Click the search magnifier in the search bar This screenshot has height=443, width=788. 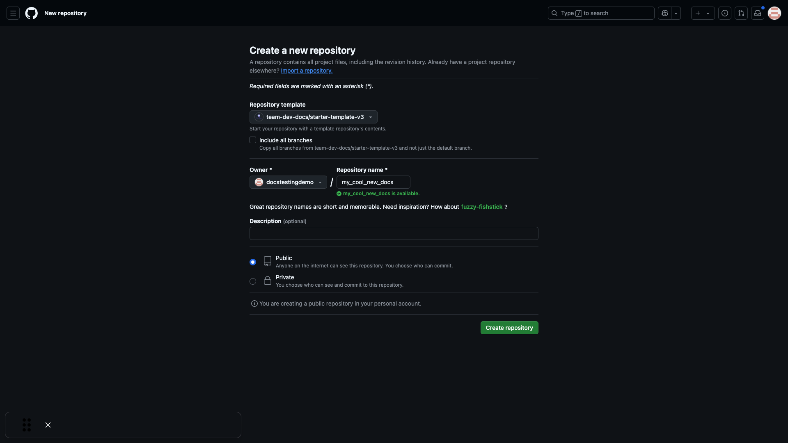(555, 13)
